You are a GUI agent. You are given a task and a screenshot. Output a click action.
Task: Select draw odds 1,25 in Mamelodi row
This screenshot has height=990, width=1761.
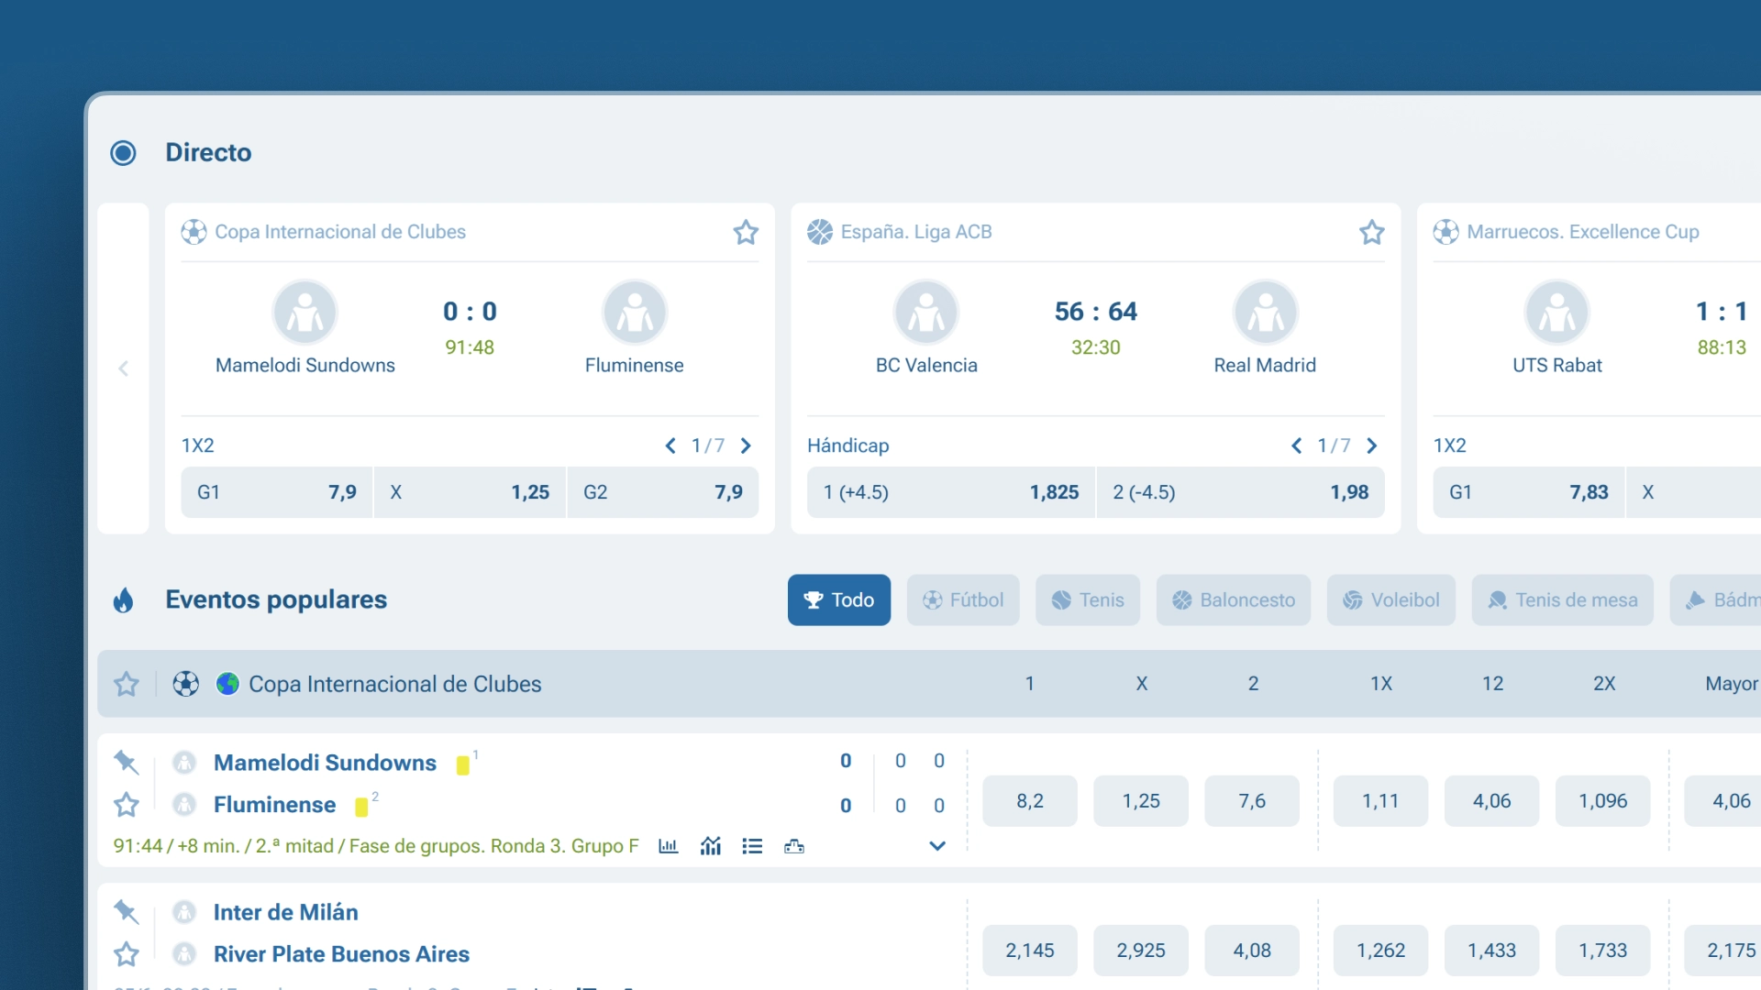[1141, 801]
